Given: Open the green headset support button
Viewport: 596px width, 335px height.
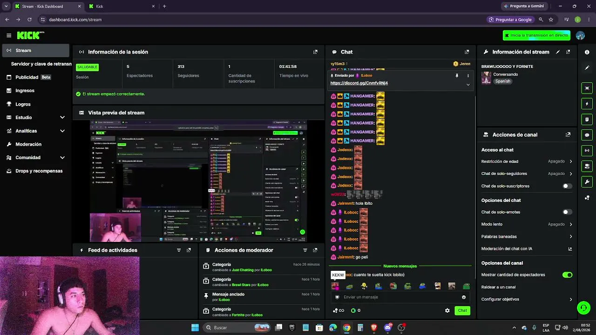Looking at the screenshot, I should 583,308.
